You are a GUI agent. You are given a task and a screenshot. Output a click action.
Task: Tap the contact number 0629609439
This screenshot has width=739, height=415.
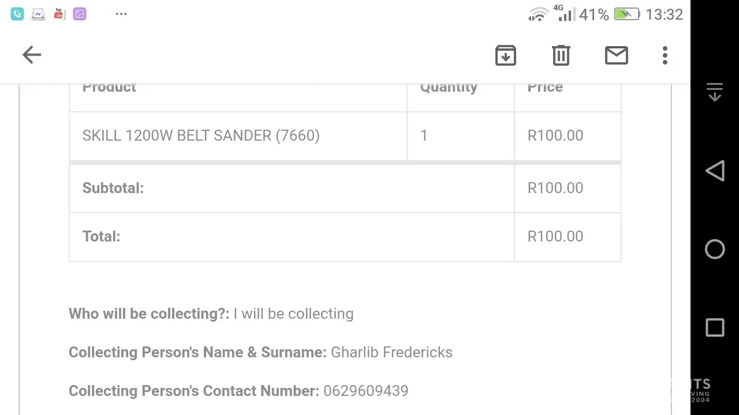tap(365, 391)
